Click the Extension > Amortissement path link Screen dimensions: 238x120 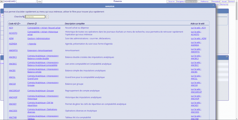[x=40, y=50]
